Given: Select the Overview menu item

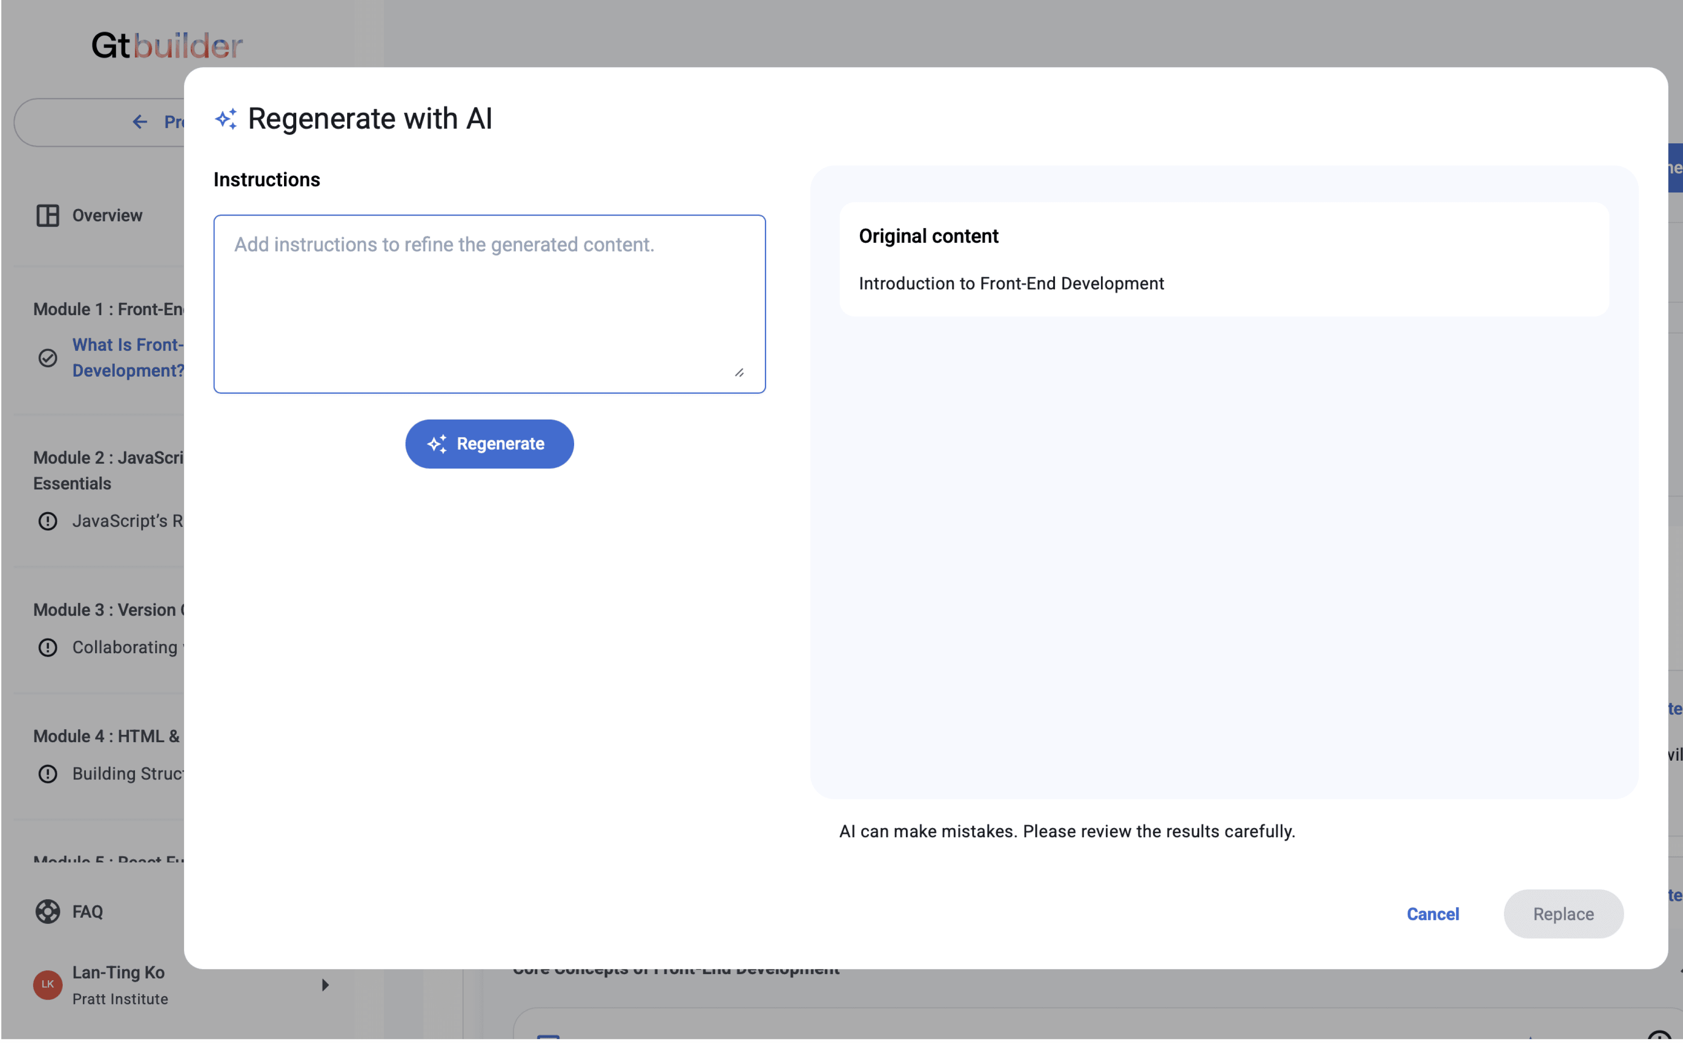Looking at the screenshot, I should tap(107, 215).
